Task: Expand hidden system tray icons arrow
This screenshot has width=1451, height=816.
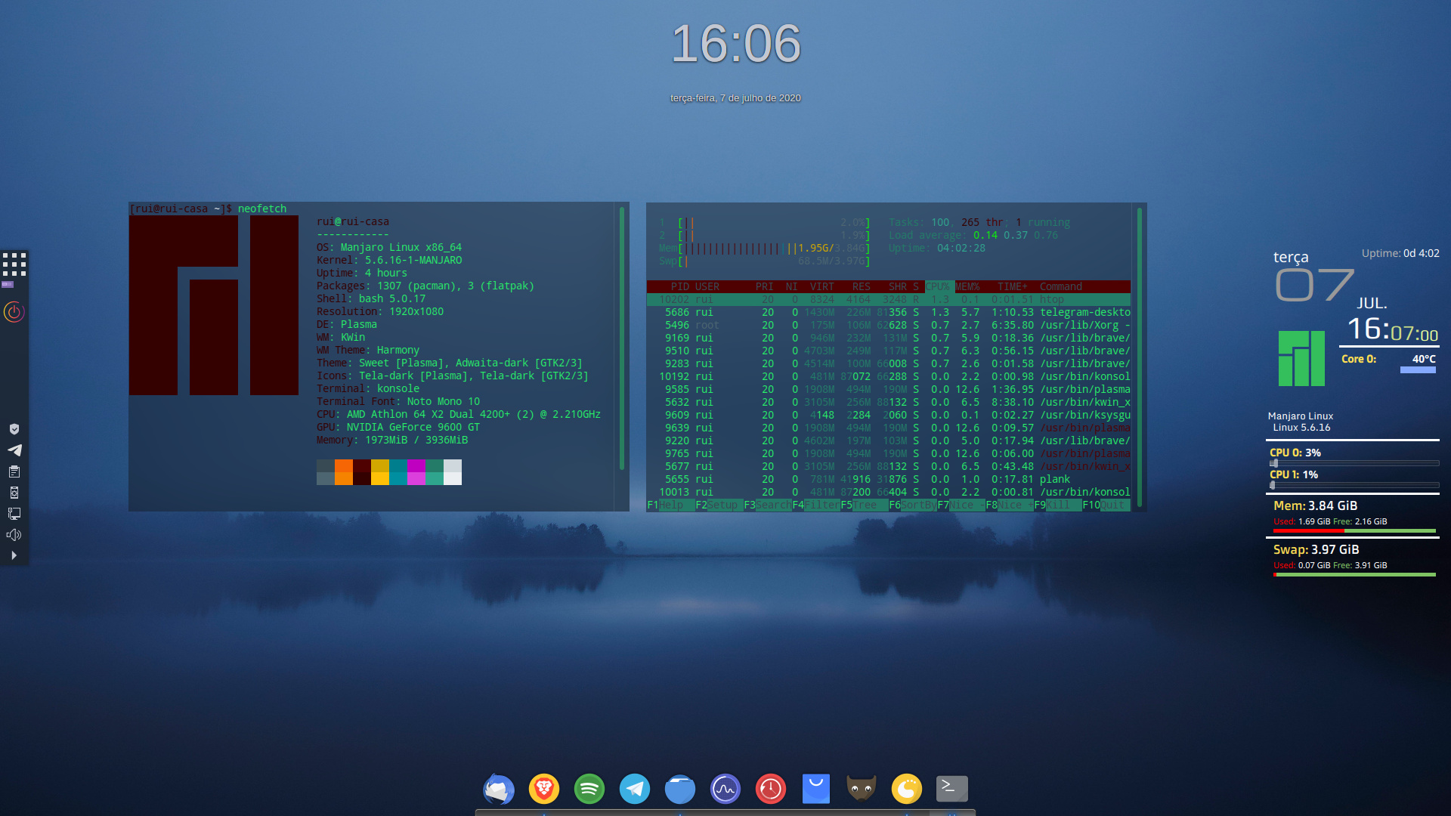Action: (14, 555)
